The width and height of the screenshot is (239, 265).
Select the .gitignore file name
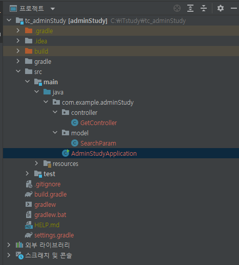click(48, 184)
